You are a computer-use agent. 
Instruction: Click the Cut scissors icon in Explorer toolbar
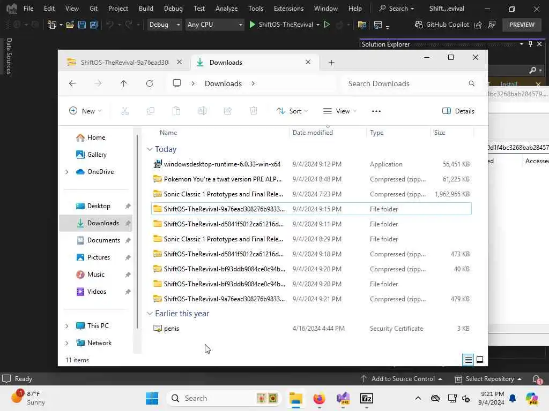[125, 111]
